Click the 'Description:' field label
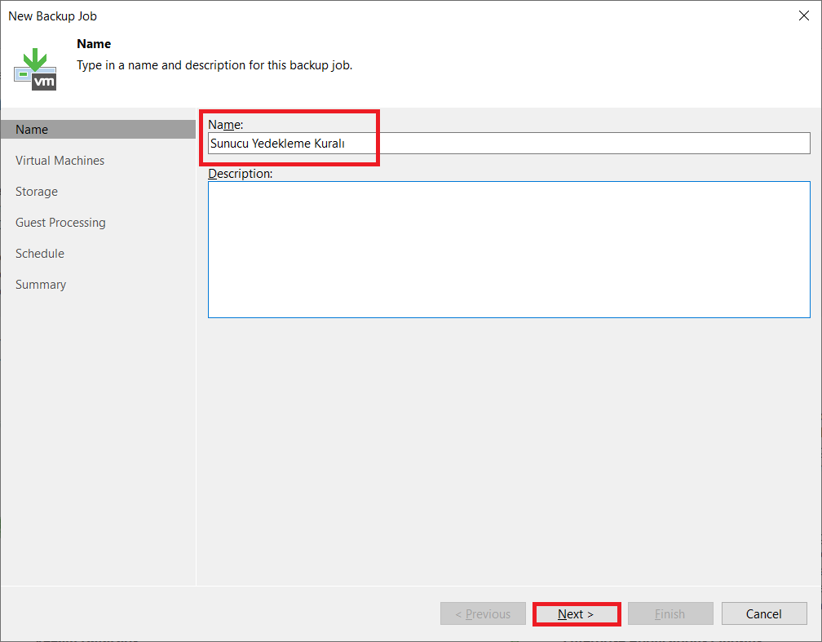822x642 pixels. coord(241,174)
